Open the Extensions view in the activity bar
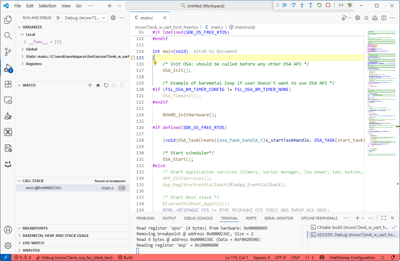Image resolution: width=400 pixels, height=261 pixels. tap(8, 84)
